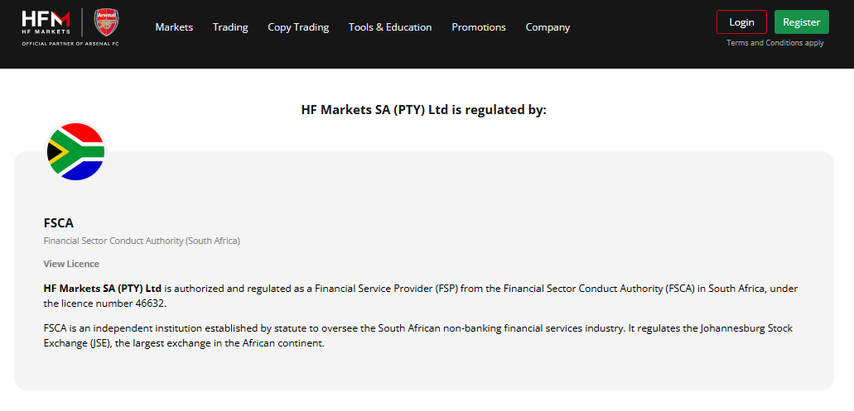Click the Arsenal FC crest icon
The image size is (854, 411).
(x=106, y=22)
